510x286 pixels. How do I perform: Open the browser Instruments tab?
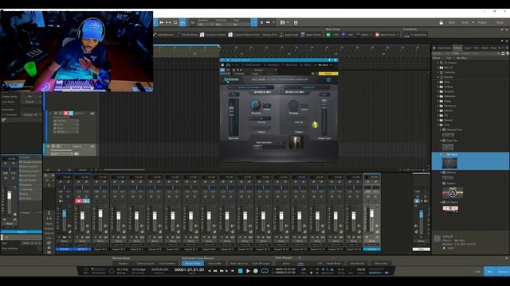(x=445, y=48)
